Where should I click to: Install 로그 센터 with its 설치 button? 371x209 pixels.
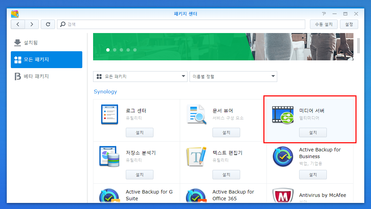[140, 132]
